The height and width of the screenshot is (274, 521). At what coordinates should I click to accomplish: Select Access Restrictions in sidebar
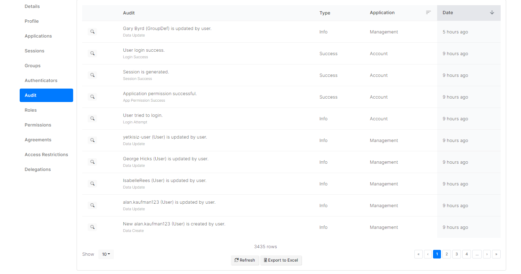pyautogui.click(x=46, y=155)
